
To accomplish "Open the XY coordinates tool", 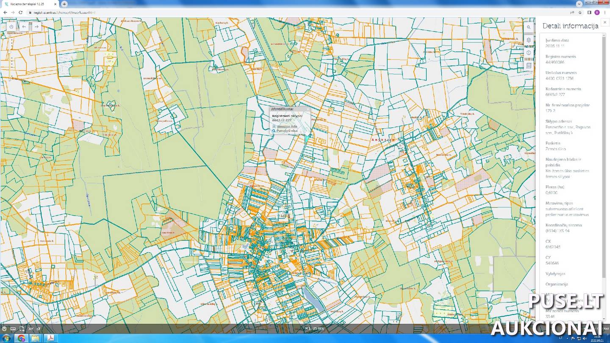I will [30, 329].
